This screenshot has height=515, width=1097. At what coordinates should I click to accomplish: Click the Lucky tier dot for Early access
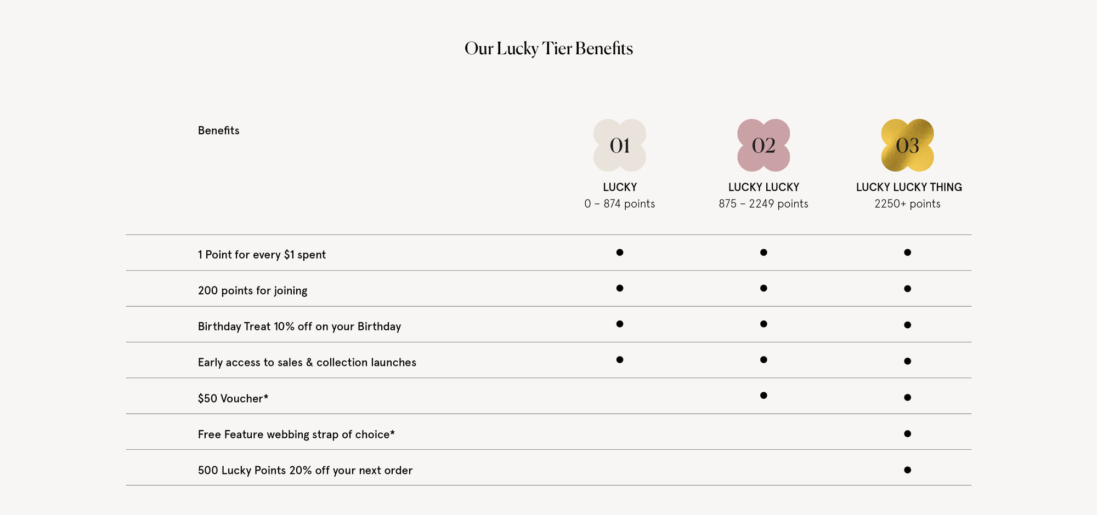[x=620, y=360]
